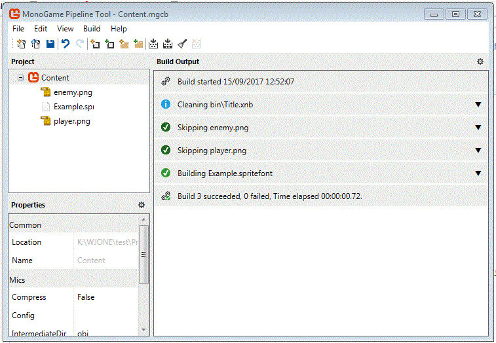Select enemy.png in the project tree
Screen dimensions: 496x343
[x=73, y=92]
